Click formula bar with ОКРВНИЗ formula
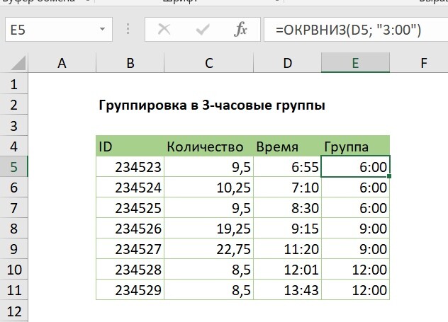Viewport: 448px width, 322px height. 356,30
